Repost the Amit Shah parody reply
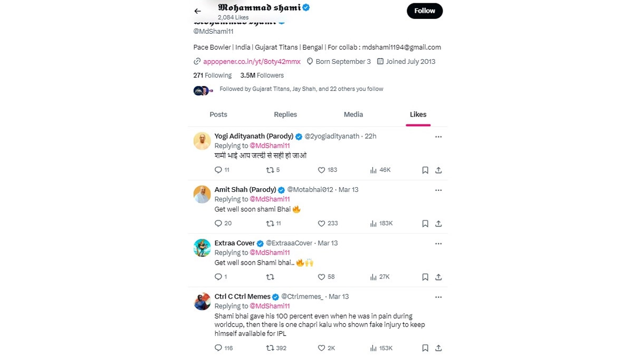 point(270,223)
